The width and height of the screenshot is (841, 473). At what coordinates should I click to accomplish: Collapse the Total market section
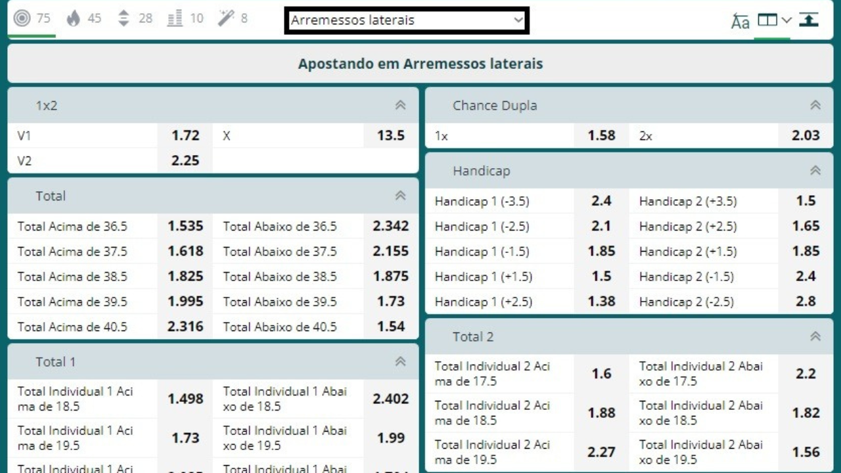[400, 196]
